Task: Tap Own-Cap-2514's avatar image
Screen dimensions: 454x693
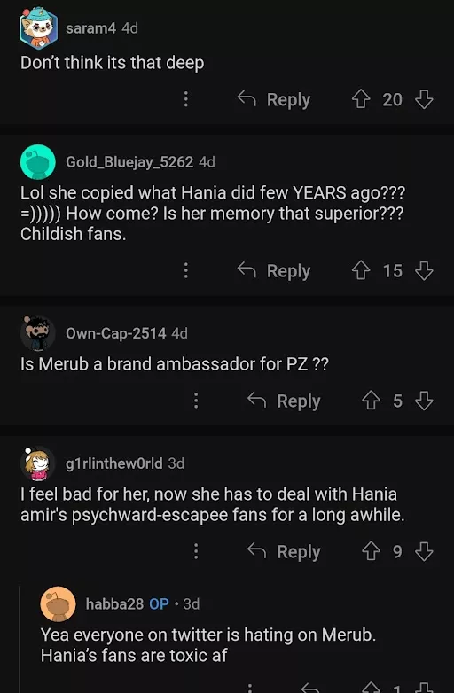Action: (38, 333)
